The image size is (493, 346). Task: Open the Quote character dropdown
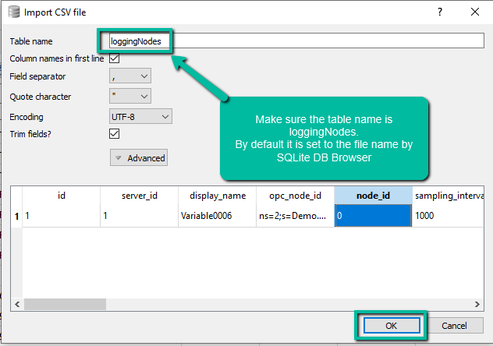(x=130, y=96)
